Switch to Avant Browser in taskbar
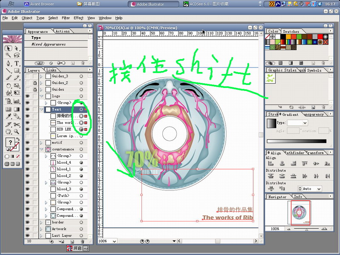Viewport: 340px width, 255px height. [39, 4]
